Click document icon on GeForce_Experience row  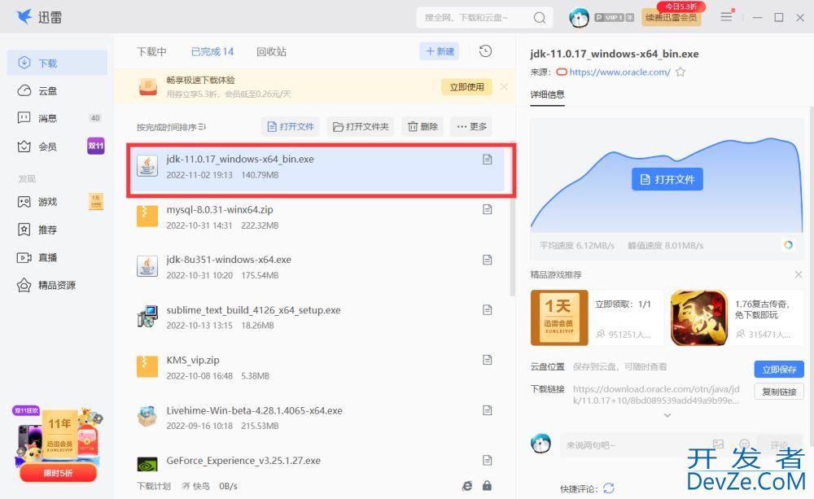click(487, 460)
